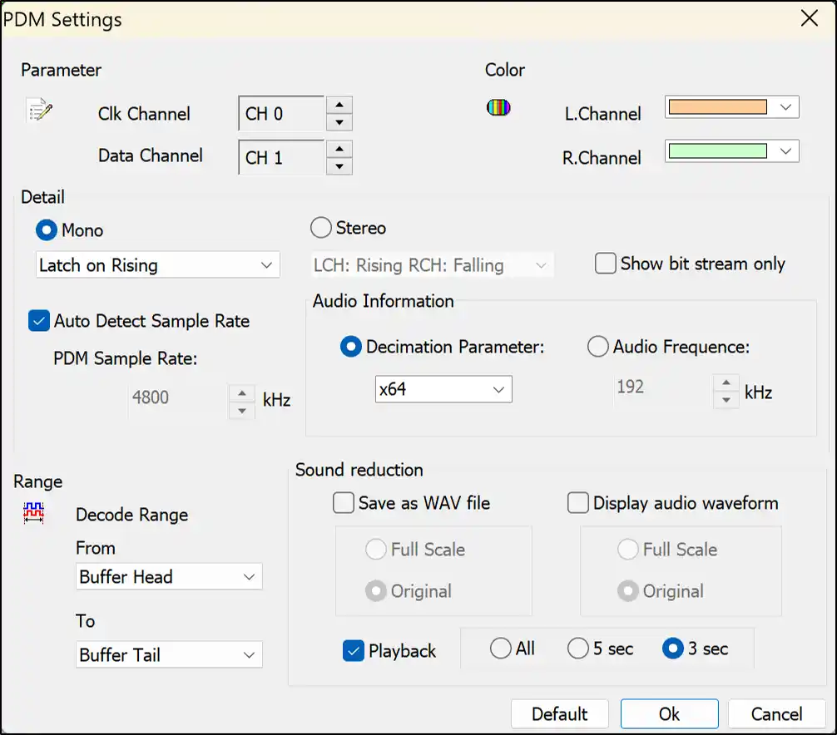Enable Display audio waveform checkbox
The image size is (837, 735).
coord(578,503)
